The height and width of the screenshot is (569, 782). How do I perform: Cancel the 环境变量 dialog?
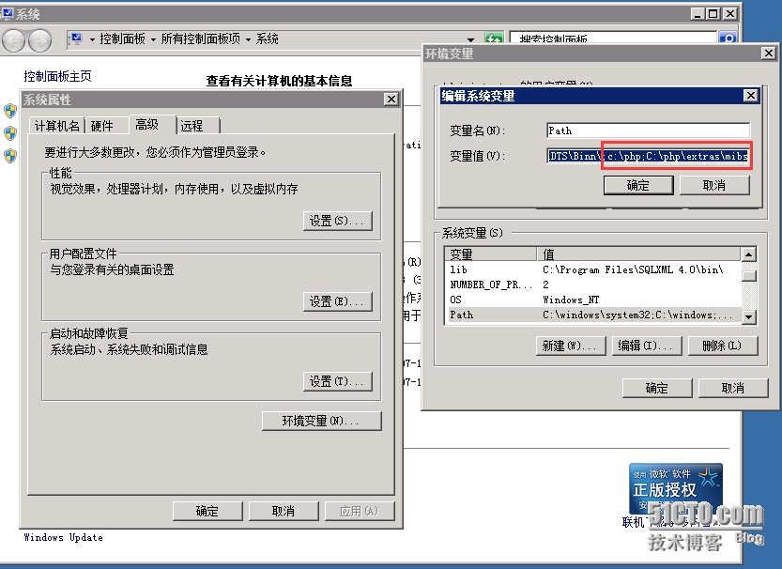click(733, 388)
